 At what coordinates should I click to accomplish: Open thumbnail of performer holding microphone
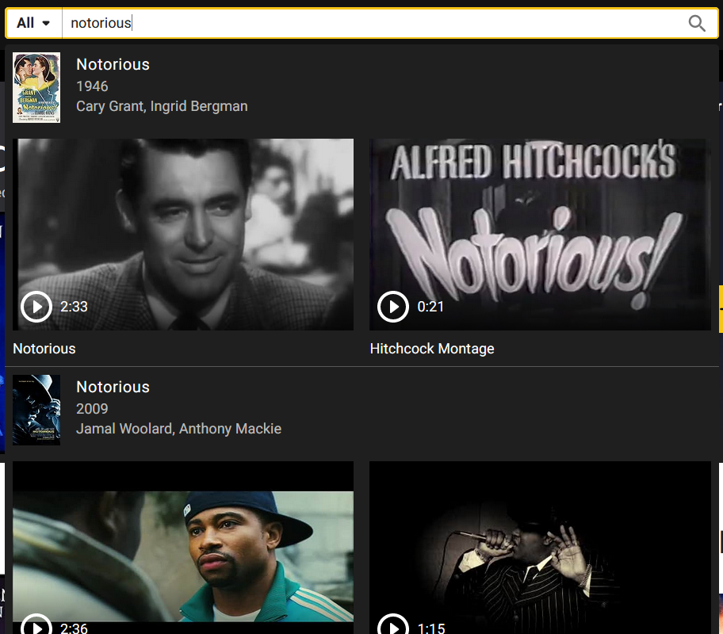coord(540,547)
